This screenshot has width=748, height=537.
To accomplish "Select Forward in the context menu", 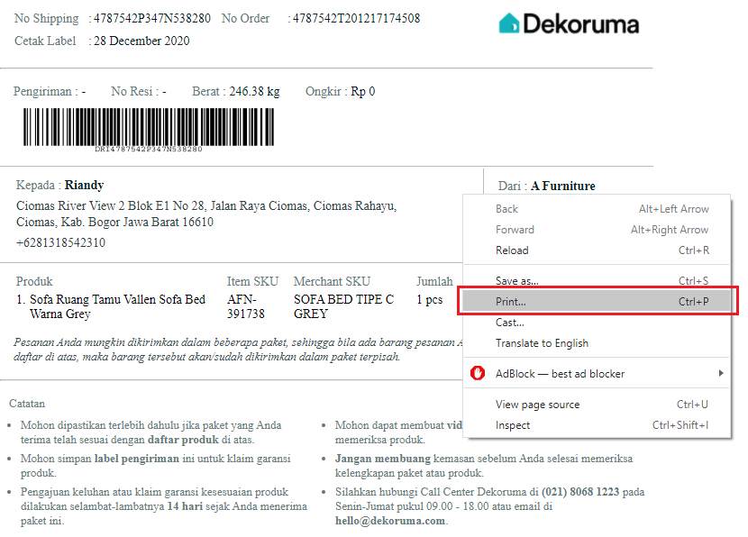I will (597, 230).
